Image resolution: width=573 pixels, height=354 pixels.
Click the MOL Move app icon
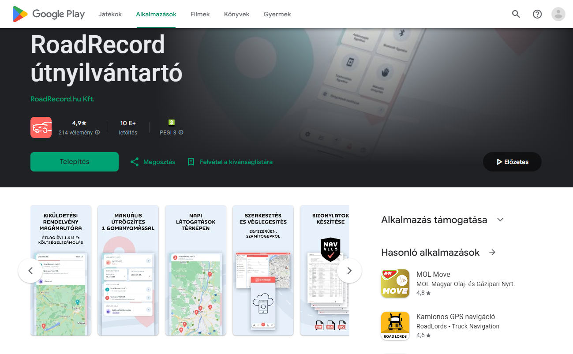click(395, 283)
